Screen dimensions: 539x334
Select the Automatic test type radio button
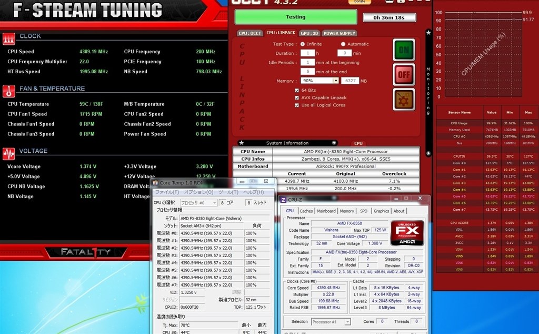343,44
